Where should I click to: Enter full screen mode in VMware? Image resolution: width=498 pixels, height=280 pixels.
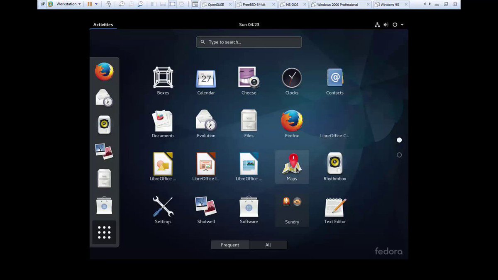(x=172, y=4)
